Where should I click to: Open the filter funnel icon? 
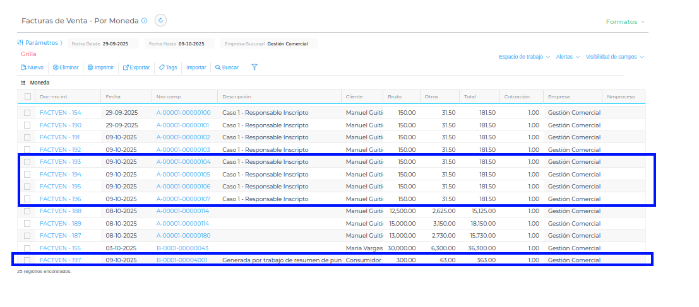(254, 67)
